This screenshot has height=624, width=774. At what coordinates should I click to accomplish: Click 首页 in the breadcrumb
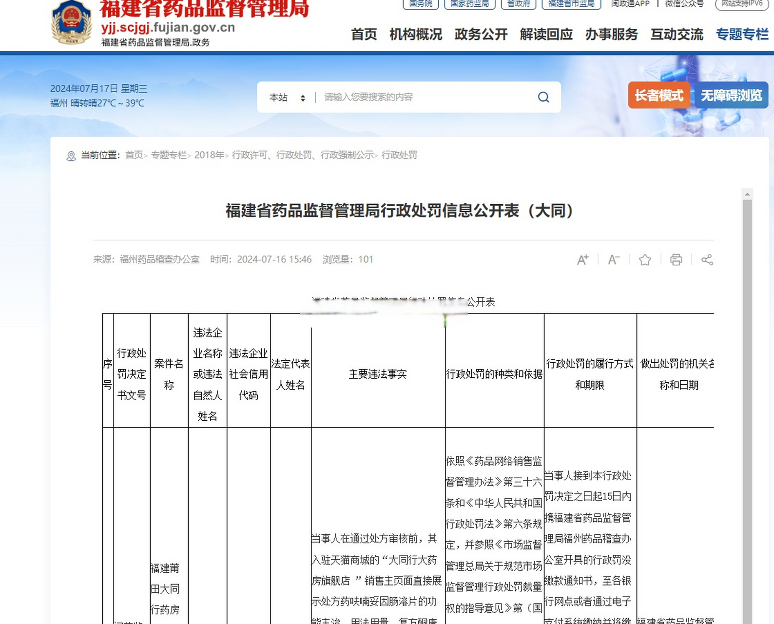(134, 155)
